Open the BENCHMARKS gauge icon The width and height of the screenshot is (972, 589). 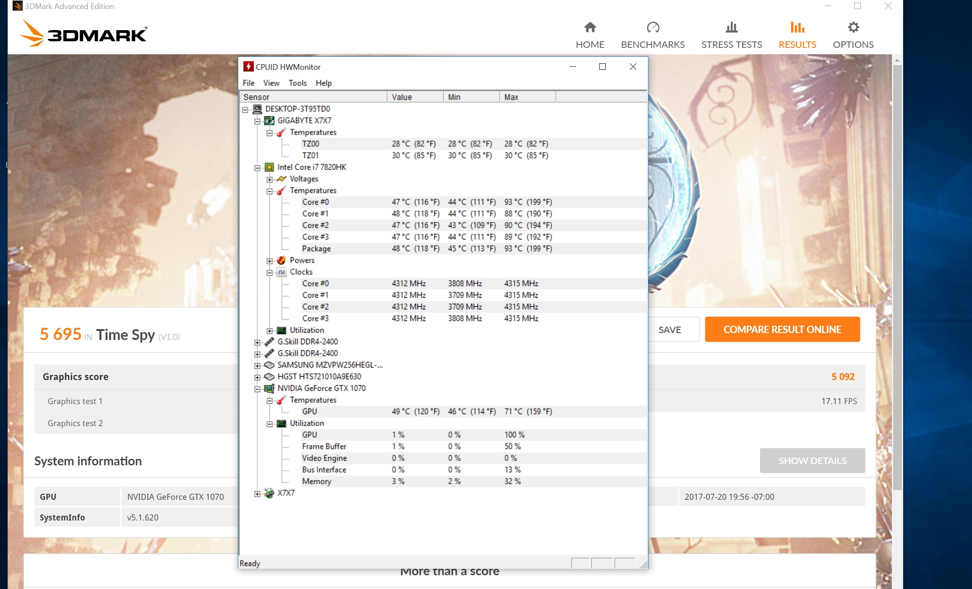653,27
